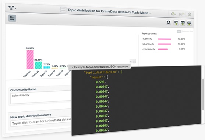Open the topic model workflow menu icon
Screen dimensions: 205x140
pos(12,8)
